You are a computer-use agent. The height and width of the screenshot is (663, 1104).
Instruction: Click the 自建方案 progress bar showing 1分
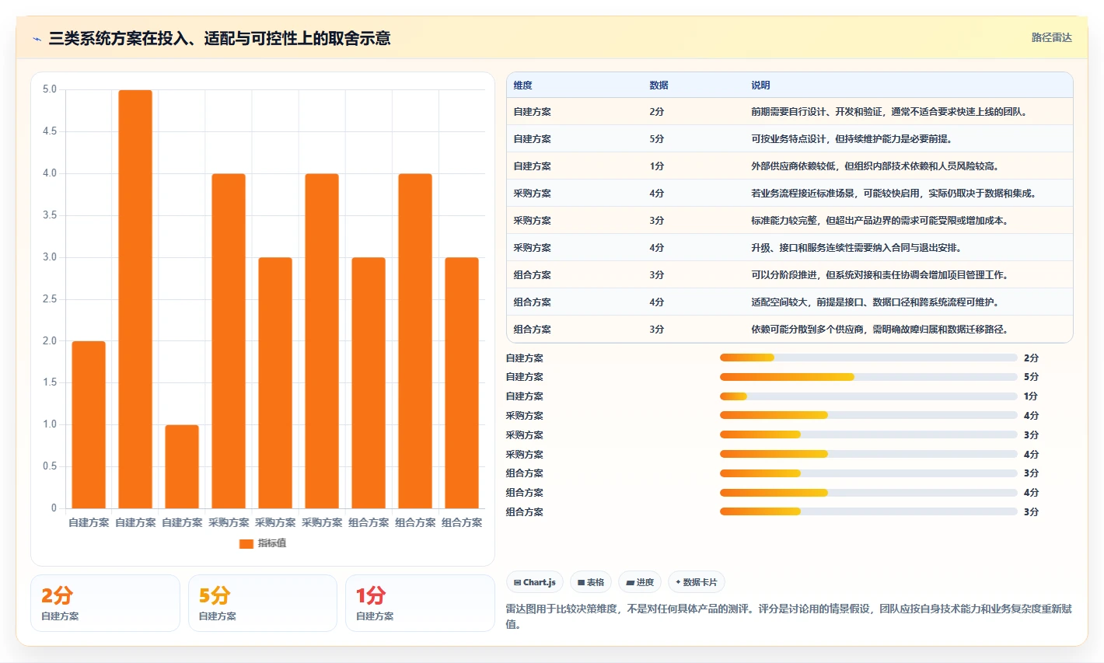point(868,396)
